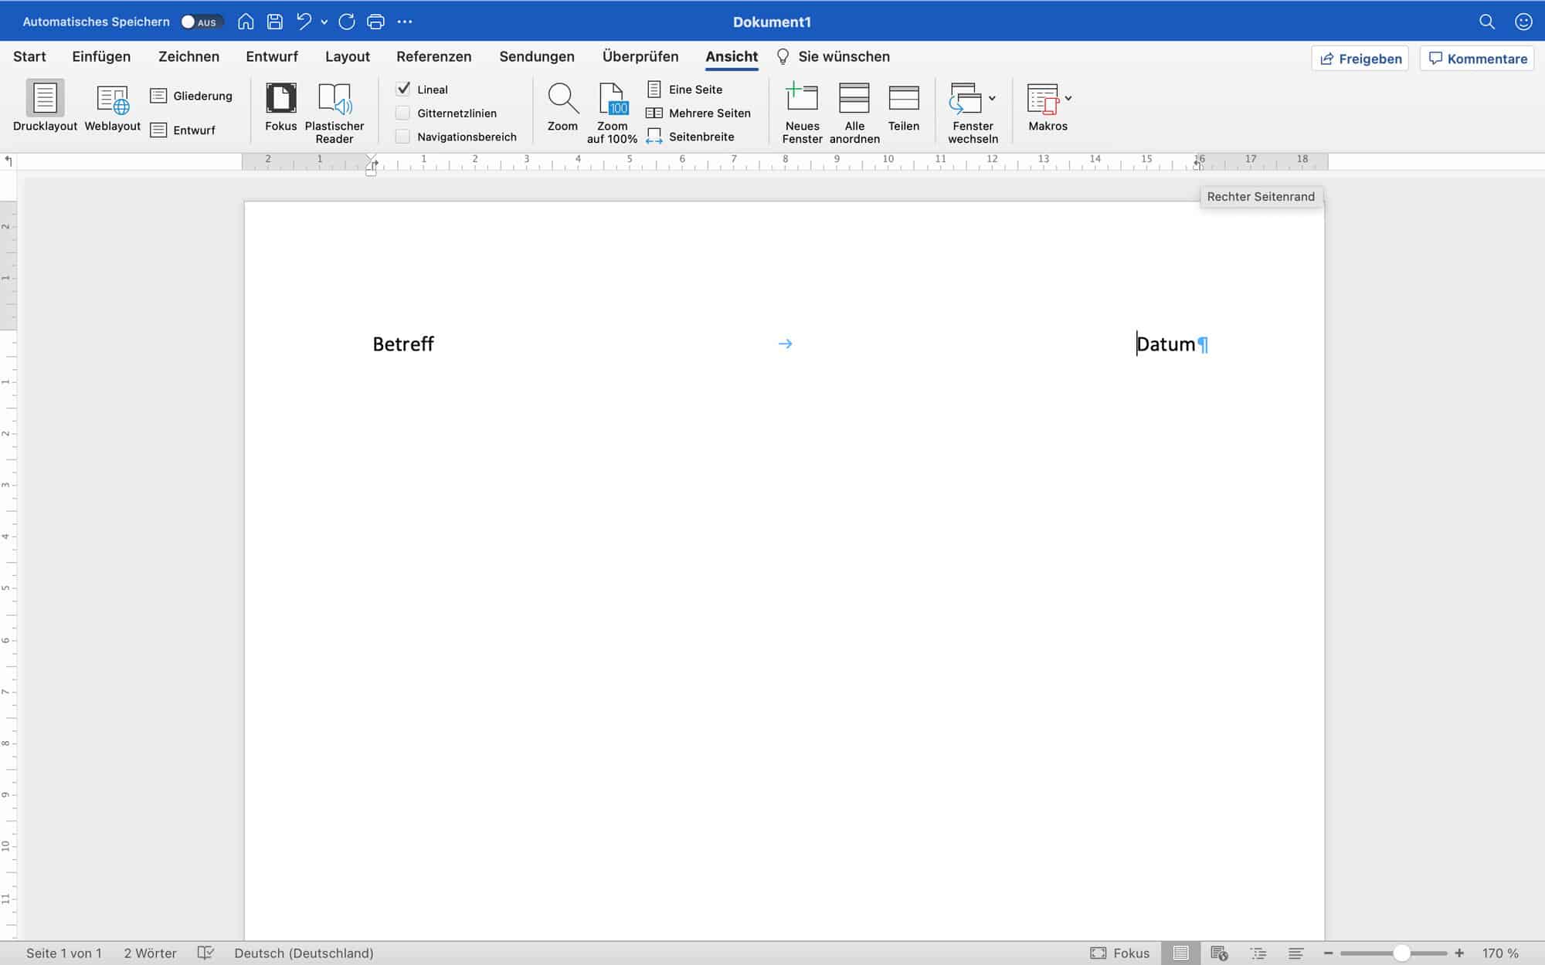Switch to Drucklayout view
This screenshot has height=965, width=1545.
click(x=45, y=107)
